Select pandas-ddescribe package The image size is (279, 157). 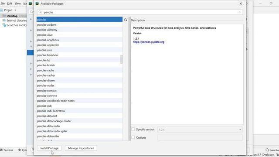pyautogui.click(x=79, y=136)
